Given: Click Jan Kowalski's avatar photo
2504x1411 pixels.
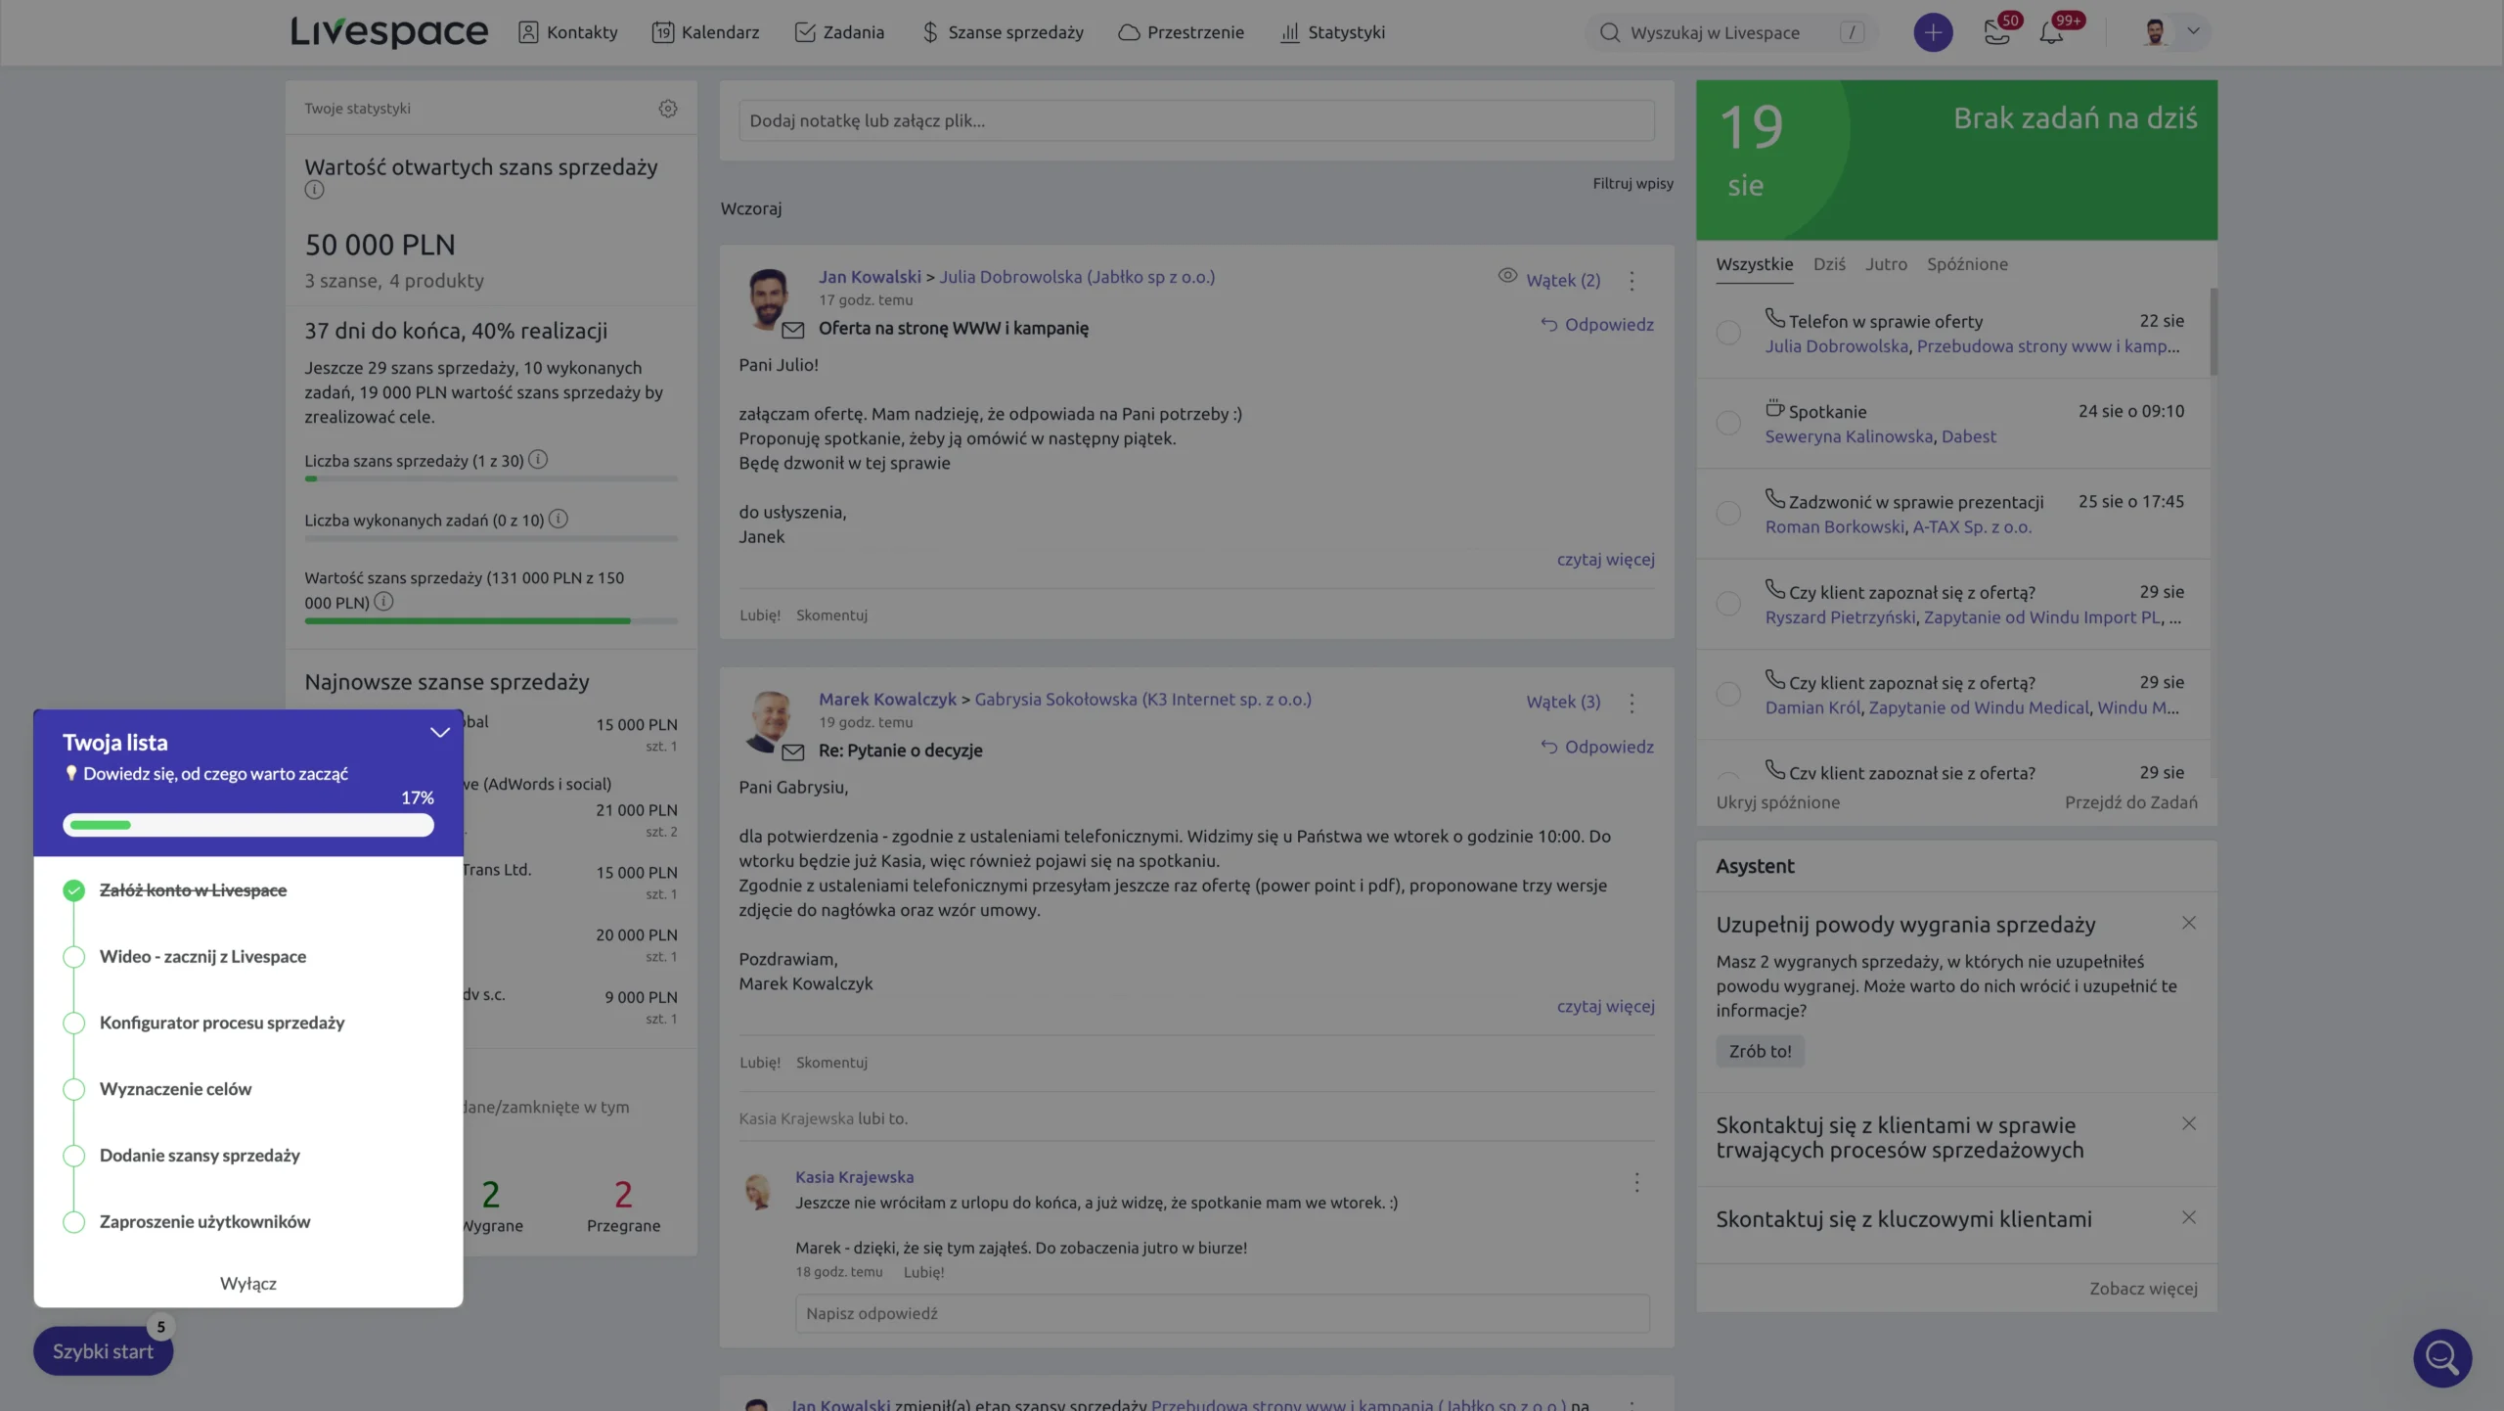Looking at the screenshot, I should coord(769,299).
